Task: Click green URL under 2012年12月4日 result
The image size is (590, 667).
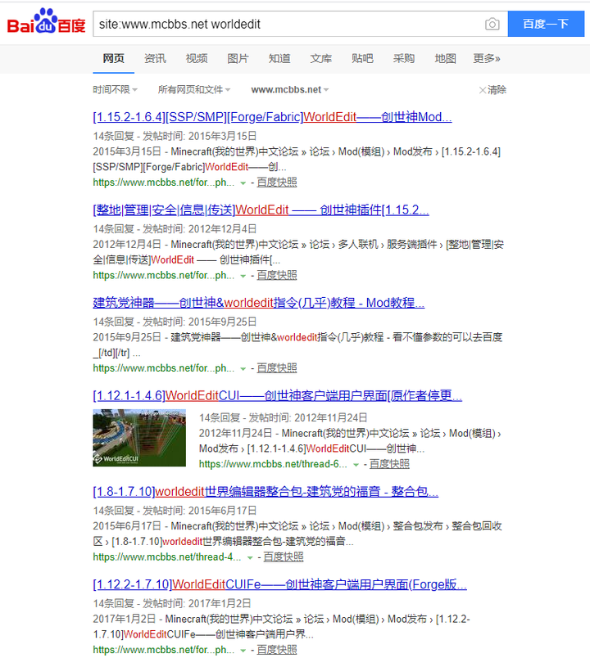Action: click(164, 275)
